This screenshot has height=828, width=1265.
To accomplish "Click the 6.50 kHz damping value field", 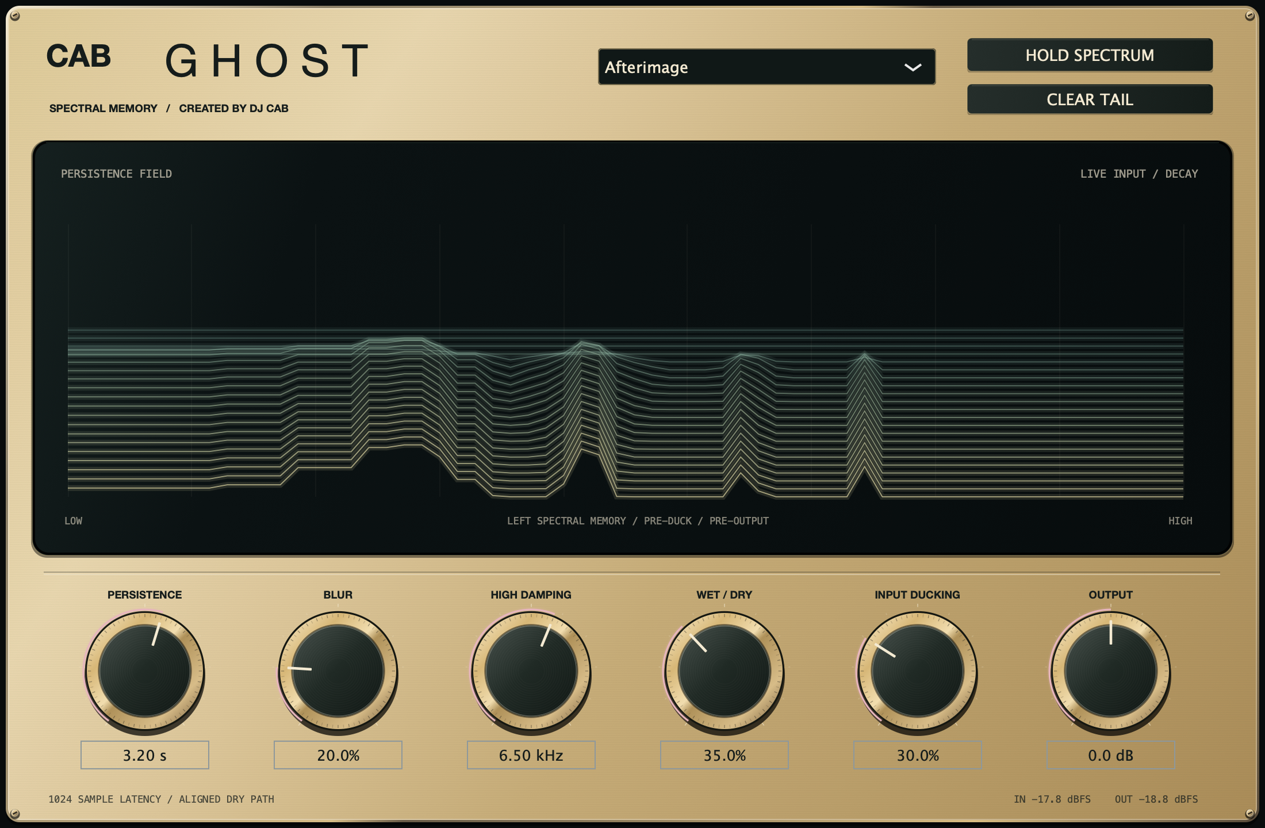I will (531, 755).
